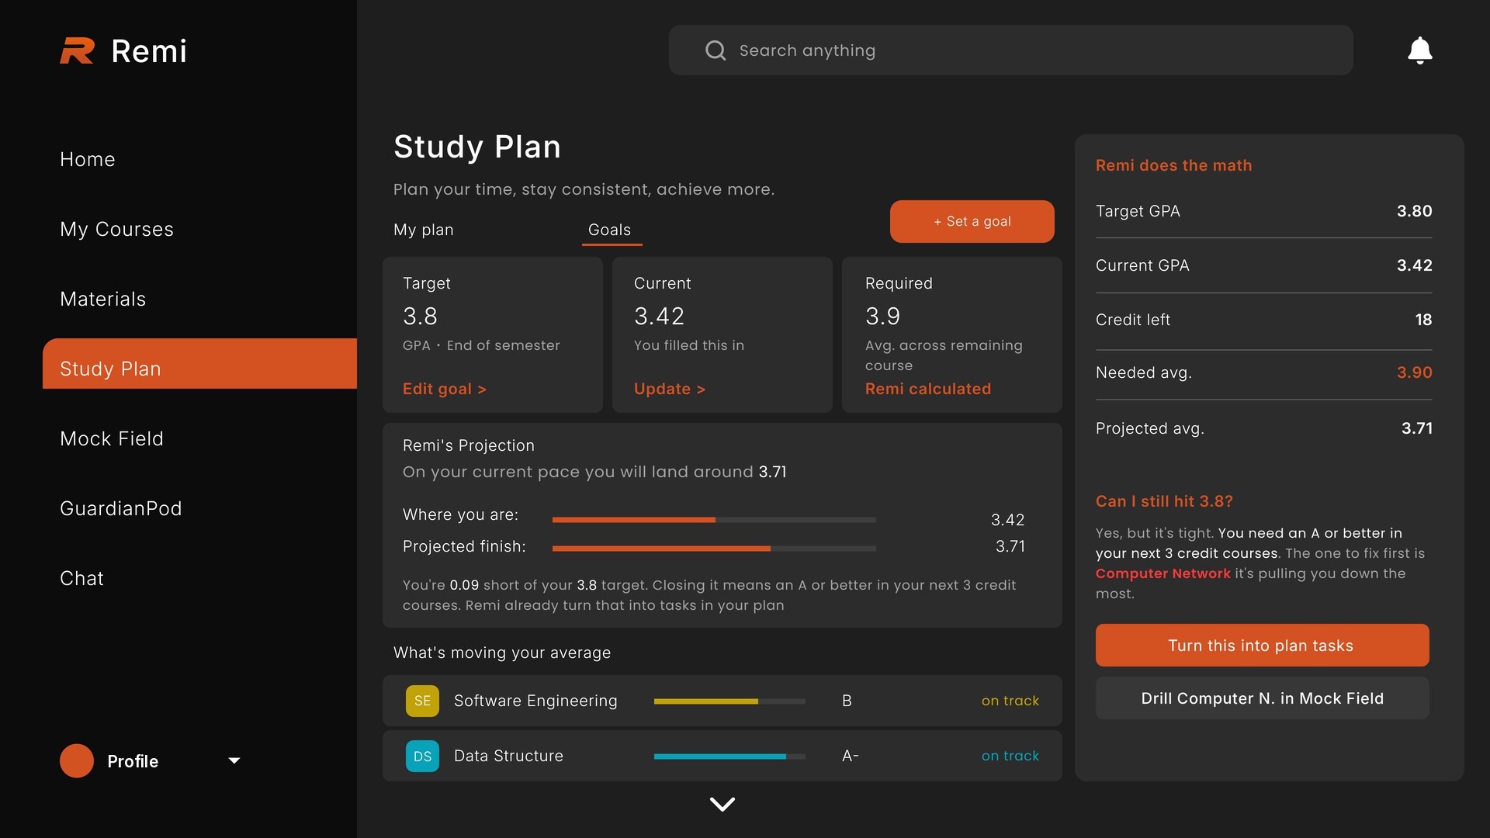The image size is (1490, 838).
Task: Click Turn this into plan tasks
Action: click(x=1262, y=645)
